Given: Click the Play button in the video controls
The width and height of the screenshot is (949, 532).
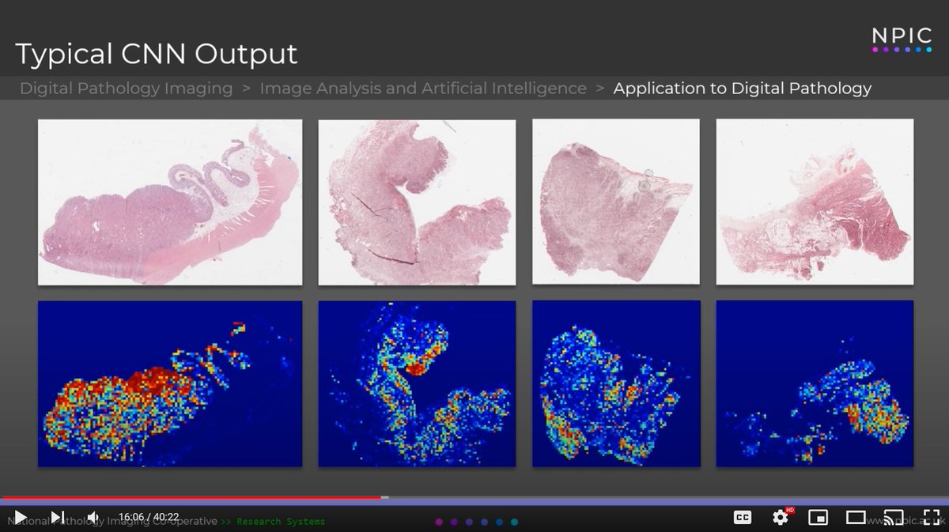Looking at the screenshot, I should [21, 517].
